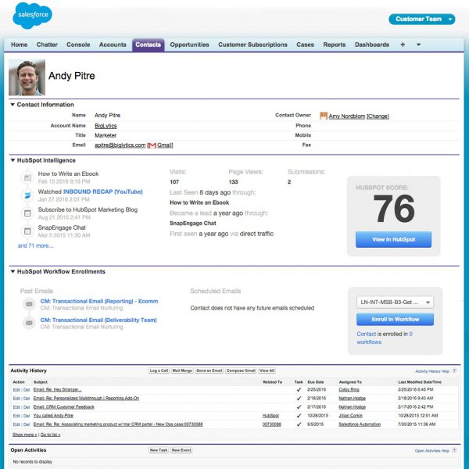469x469 pixels.
Task: Collapse the Contact Information section
Action: 13,105
